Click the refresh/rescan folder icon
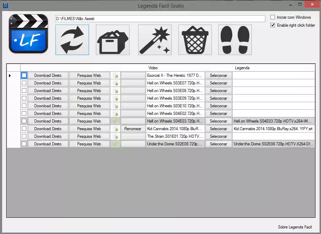This screenshot has width=321, height=234. point(72,40)
